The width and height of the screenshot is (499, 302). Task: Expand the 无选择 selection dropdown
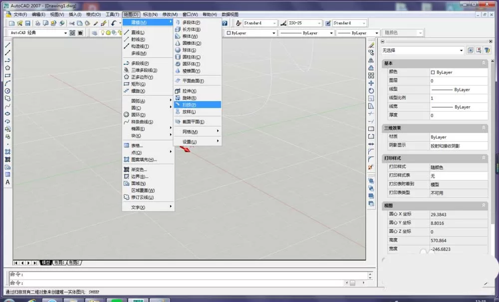461,50
